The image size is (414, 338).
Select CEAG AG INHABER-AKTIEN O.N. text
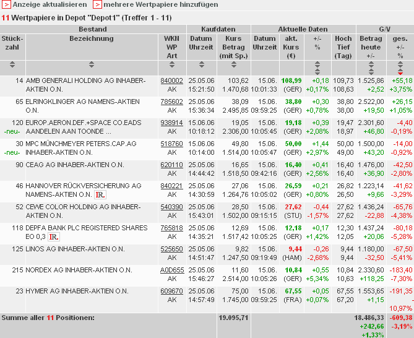(75, 165)
